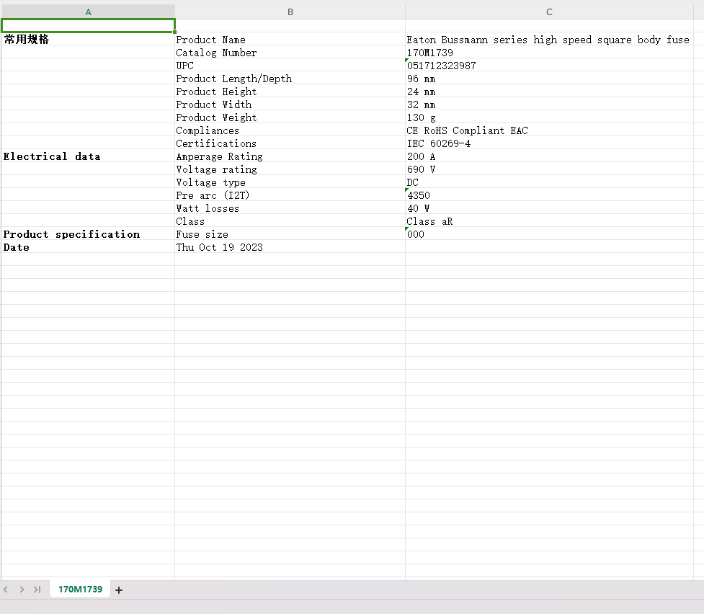Select the 'Voltage type' cell

(x=290, y=182)
